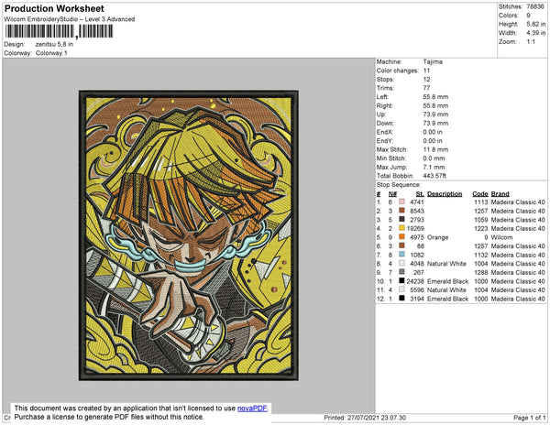Select code 1113 in row 1

(x=481, y=202)
